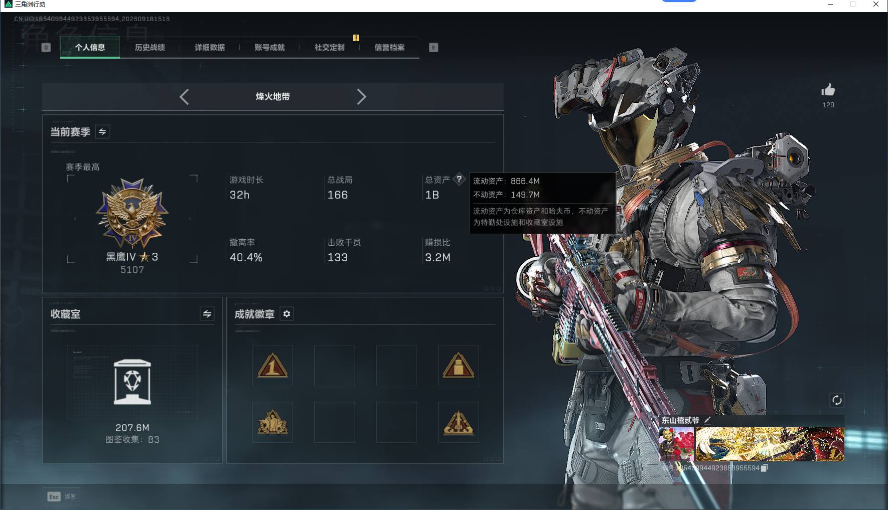Screen dimensions: 888x510
Task: Toggle the 收藏室 swap view icon
Action: 207,314
